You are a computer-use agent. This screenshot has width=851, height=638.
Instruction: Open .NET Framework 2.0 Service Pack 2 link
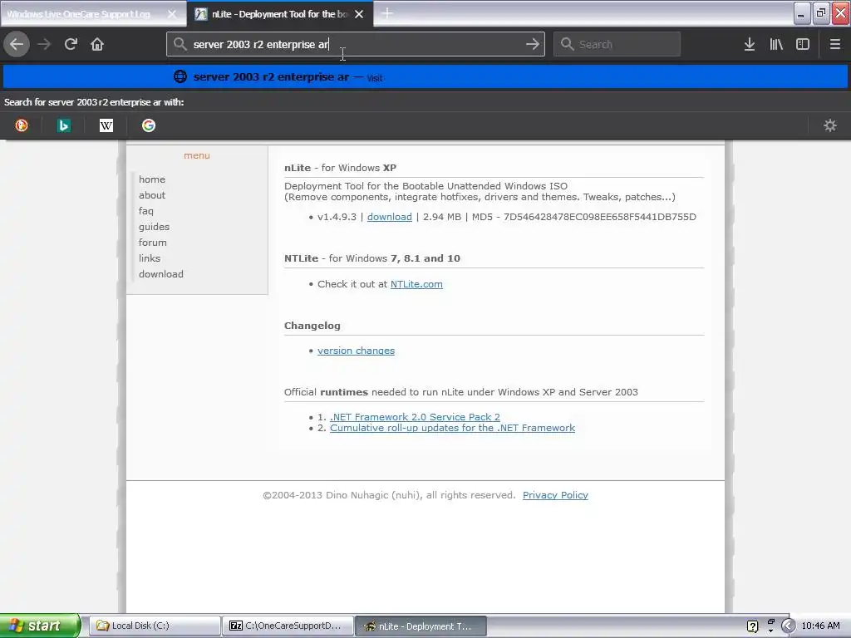415,417
